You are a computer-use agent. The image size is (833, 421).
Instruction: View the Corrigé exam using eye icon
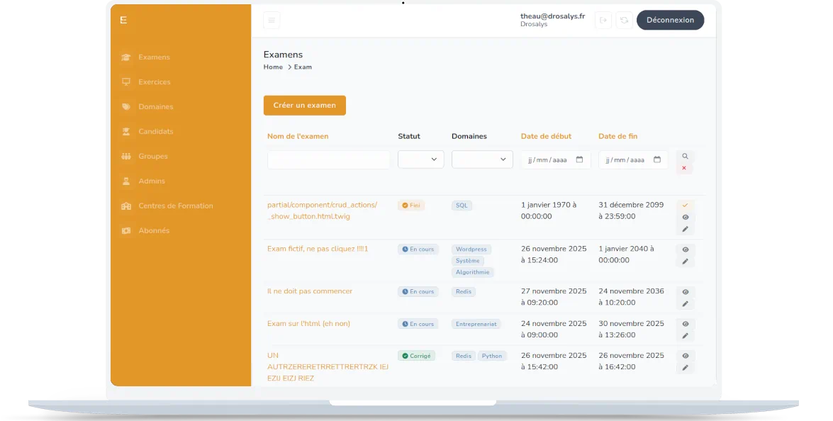click(685, 356)
